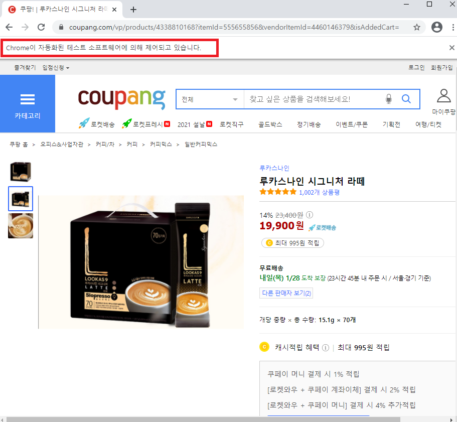Screen dimensions: 457x422
Task: Open the 정기배송 menu
Action: pos(309,124)
